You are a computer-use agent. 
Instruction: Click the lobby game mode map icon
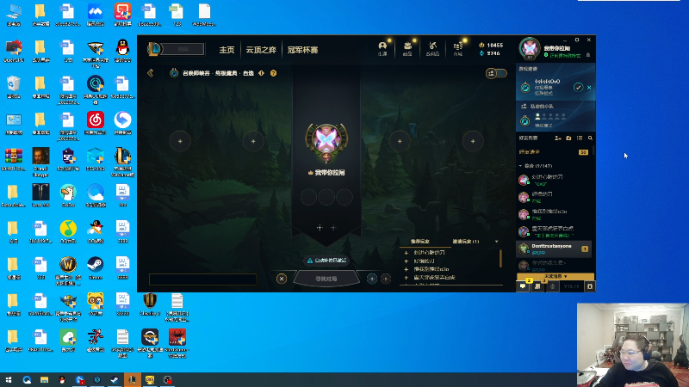pos(174,73)
